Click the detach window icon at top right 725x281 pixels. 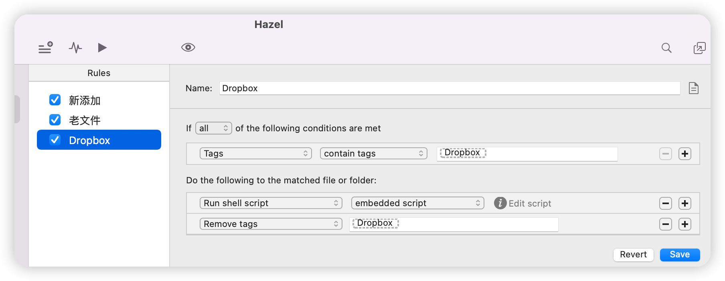pos(699,48)
